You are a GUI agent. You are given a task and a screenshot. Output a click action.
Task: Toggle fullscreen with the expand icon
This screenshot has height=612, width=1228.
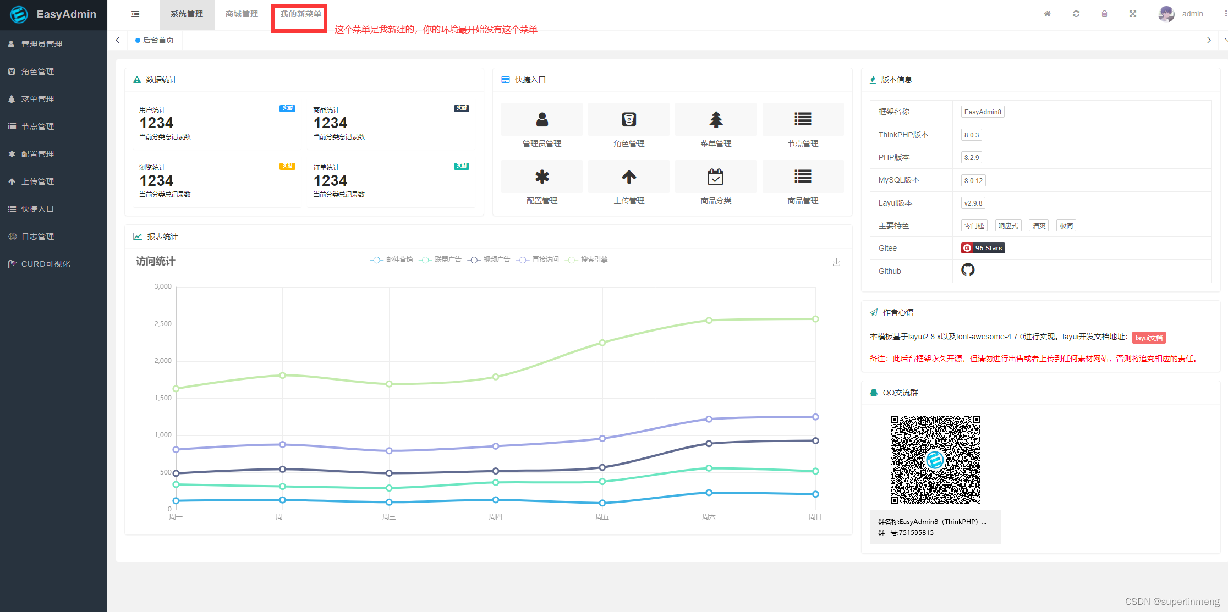click(1133, 14)
